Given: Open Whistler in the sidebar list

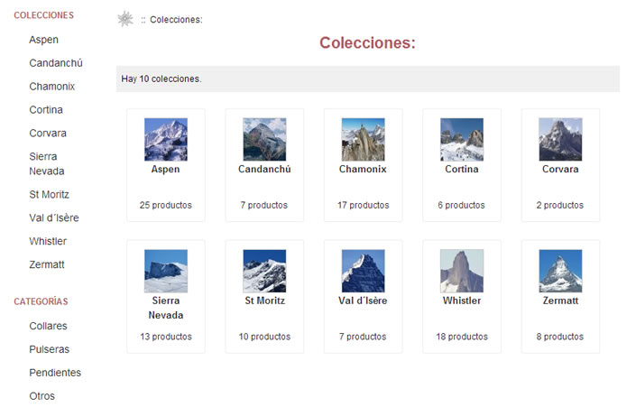Looking at the screenshot, I should [48, 241].
